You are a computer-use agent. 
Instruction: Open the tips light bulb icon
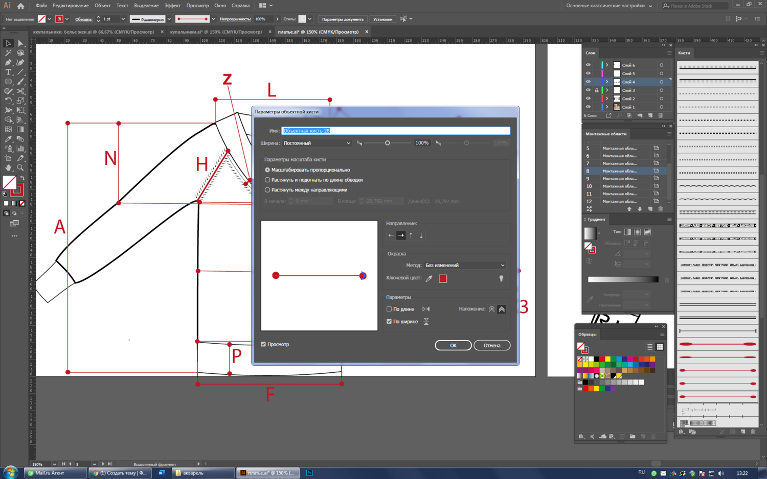point(501,278)
